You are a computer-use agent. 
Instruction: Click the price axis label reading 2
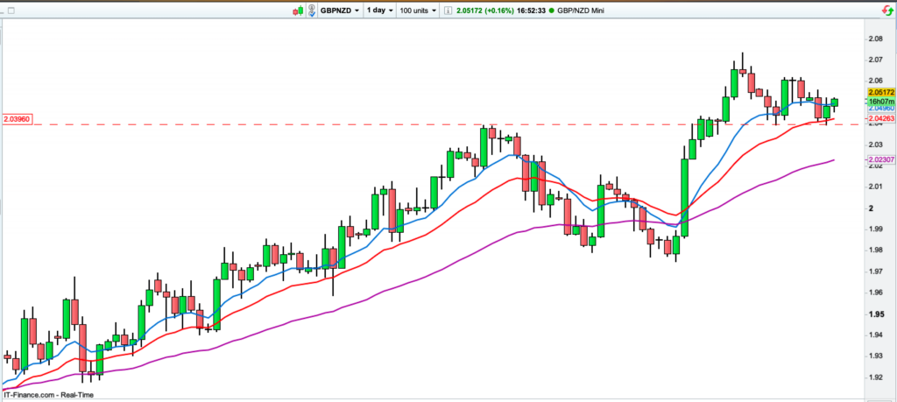871,208
